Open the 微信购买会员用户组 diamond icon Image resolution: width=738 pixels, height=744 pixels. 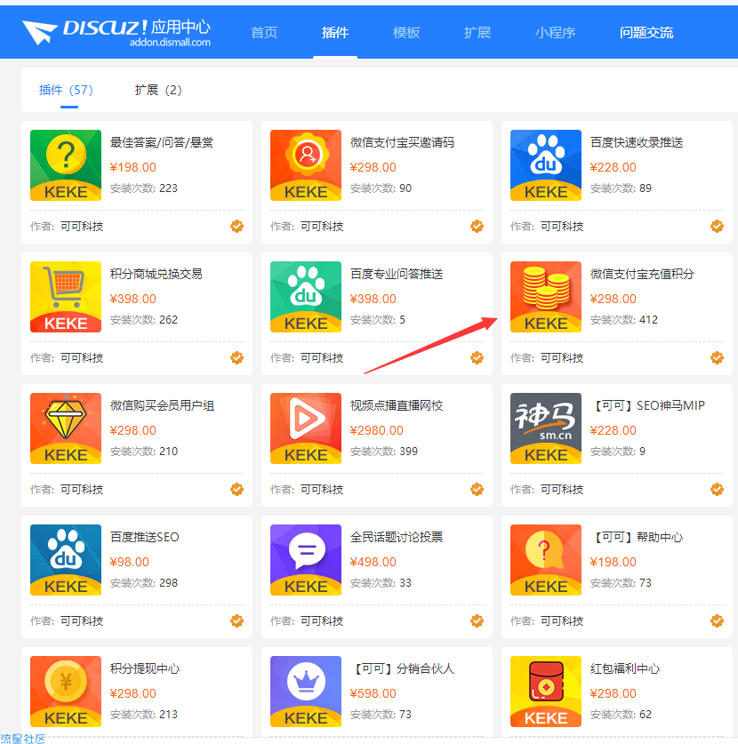click(66, 428)
